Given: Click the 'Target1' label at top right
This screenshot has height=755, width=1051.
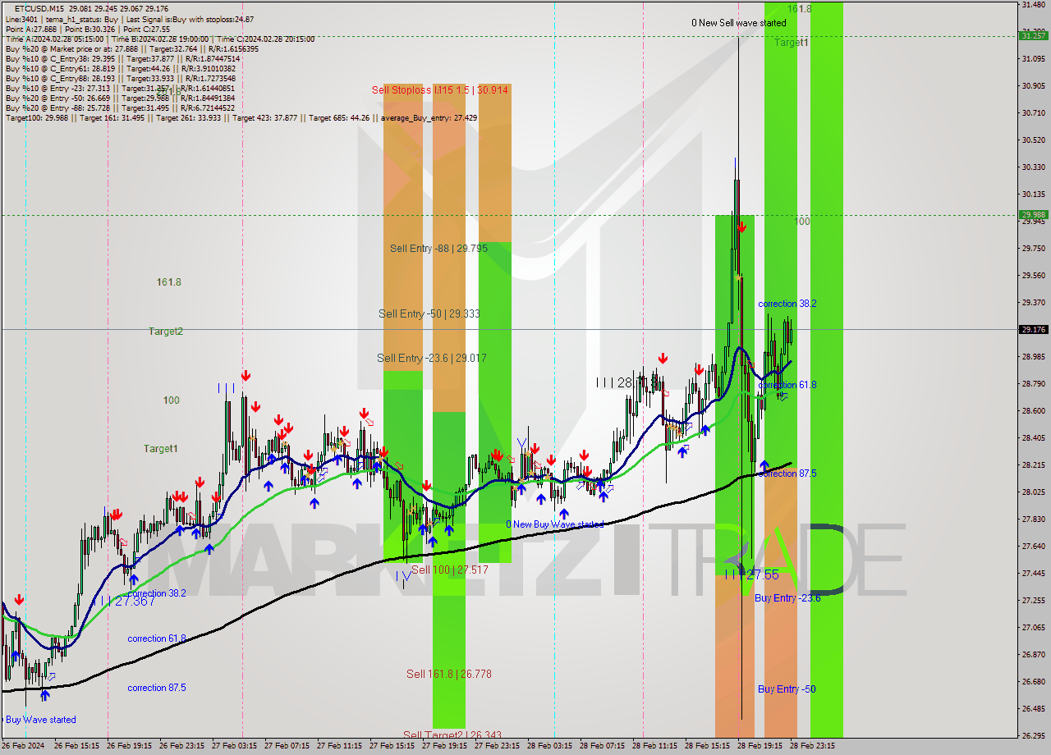Looking at the screenshot, I should [x=792, y=42].
